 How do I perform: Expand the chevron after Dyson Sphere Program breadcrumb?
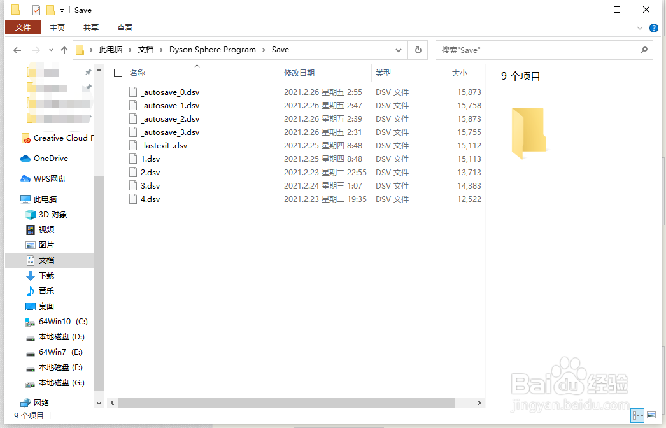pos(264,50)
